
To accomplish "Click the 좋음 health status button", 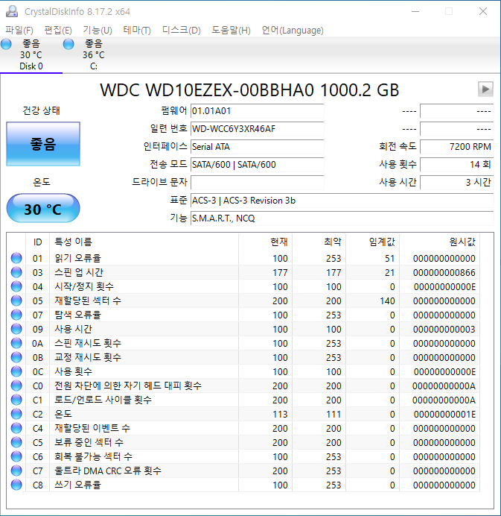I will pyautogui.click(x=43, y=144).
